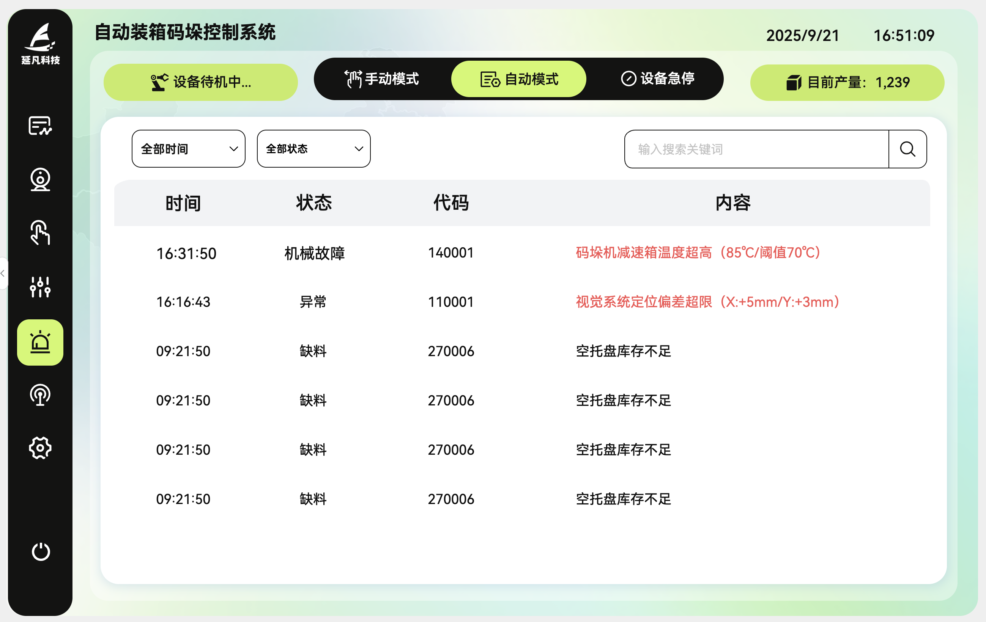Click the hand touch manual-operation sidebar icon
Viewport: 986px width, 622px height.
pos(40,233)
